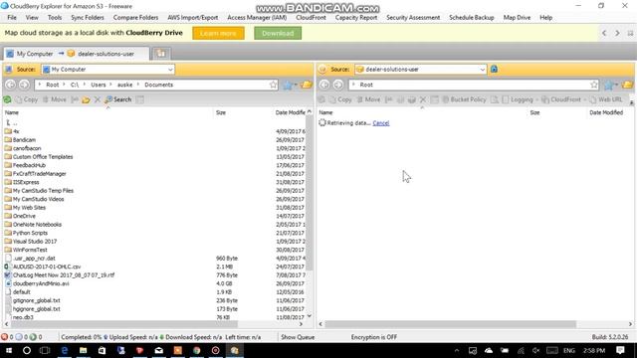The height and width of the screenshot is (358, 637).
Task: Open Compare Folders menu
Action: click(x=135, y=18)
